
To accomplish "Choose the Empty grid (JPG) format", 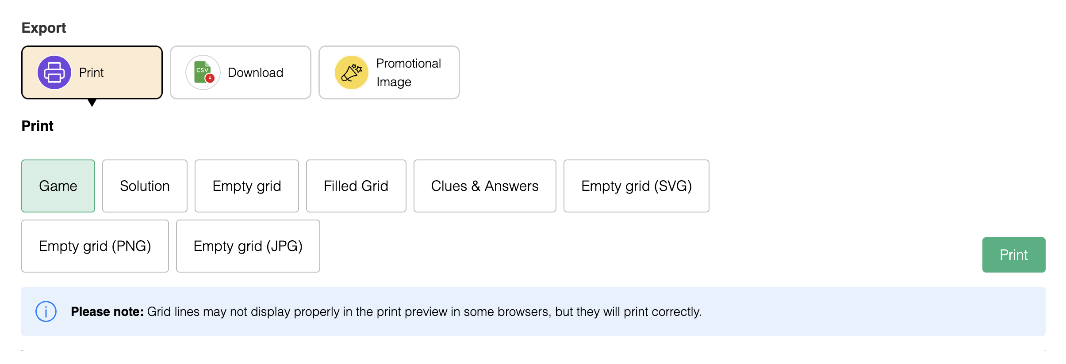I will click(248, 246).
